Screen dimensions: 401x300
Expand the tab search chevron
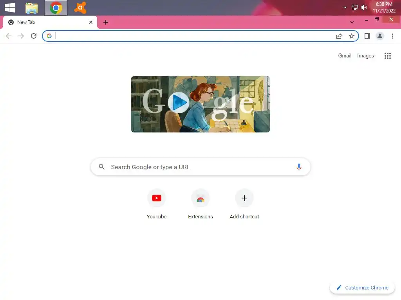(352, 22)
